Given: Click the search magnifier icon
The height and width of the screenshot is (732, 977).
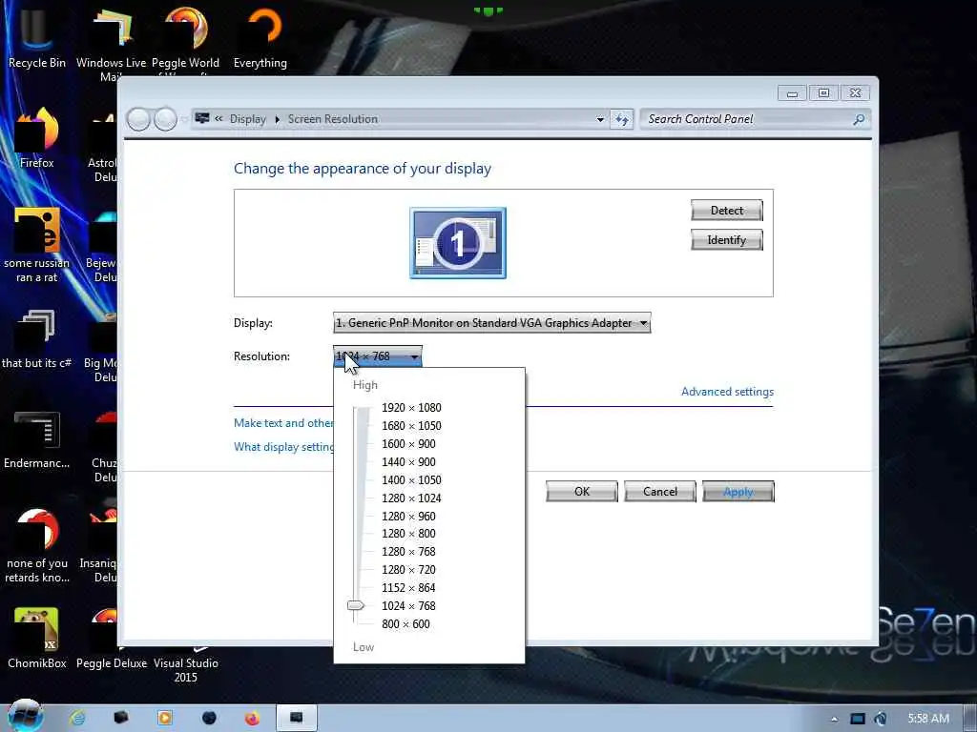Looking at the screenshot, I should (859, 119).
